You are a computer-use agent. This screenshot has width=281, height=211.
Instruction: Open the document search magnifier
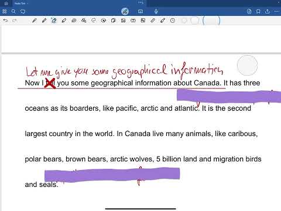13,12
